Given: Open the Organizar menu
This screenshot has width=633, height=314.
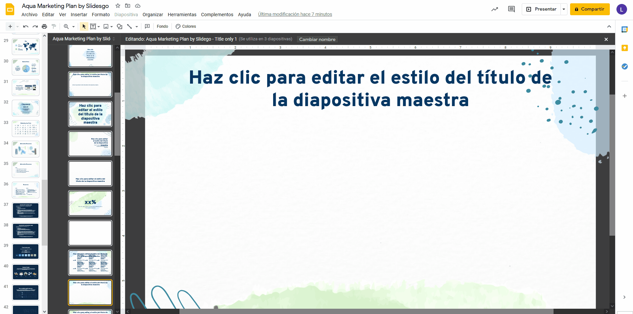Looking at the screenshot, I should coord(153,15).
